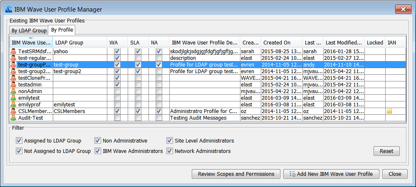Screen dimensions: 416x187
Task: Click the user icon beside testadmin
Action: pyautogui.click(x=14, y=85)
